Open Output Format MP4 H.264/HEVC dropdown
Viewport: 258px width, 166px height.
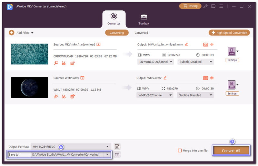tap(71, 147)
